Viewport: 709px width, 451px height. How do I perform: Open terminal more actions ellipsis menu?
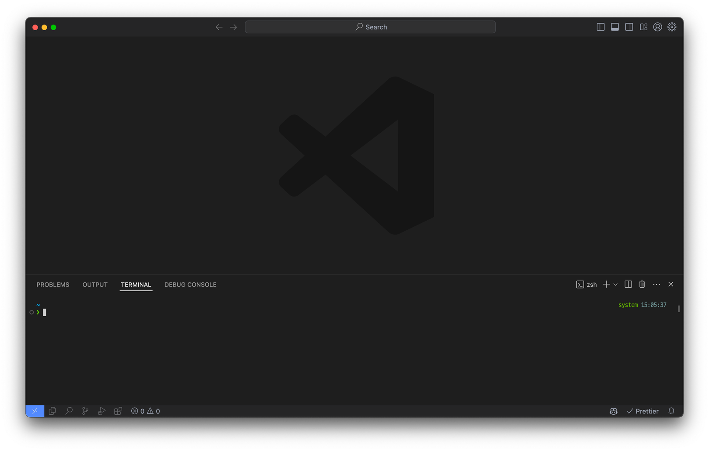click(x=656, y=284)
